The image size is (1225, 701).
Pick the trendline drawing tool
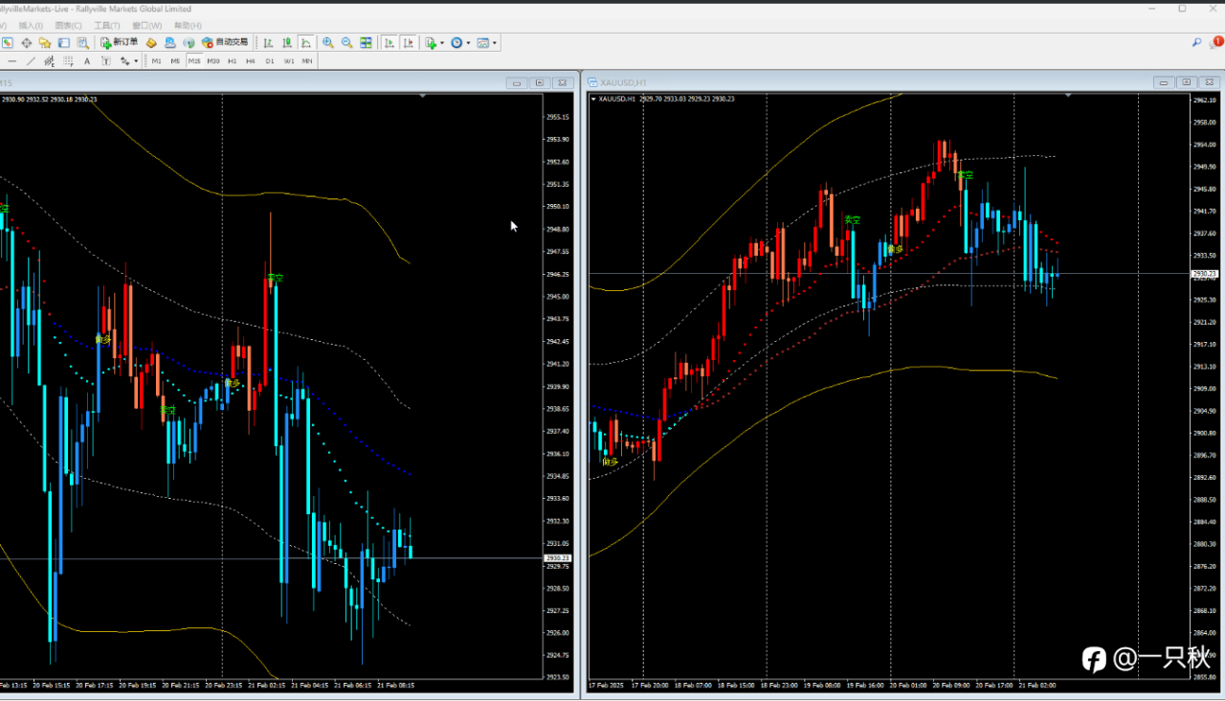click(x=31, y=61)
